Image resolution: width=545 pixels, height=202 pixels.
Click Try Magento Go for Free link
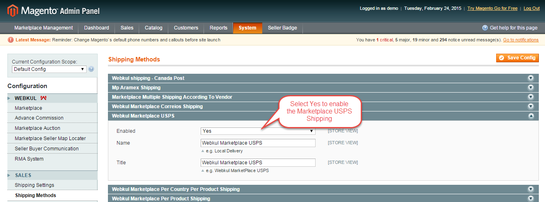493,8
